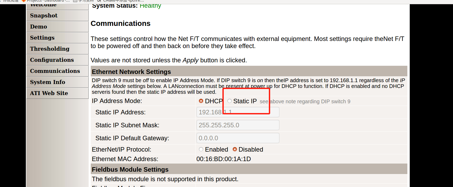Select the Static IP radio button
453x187 pixels.
(230, 101)
